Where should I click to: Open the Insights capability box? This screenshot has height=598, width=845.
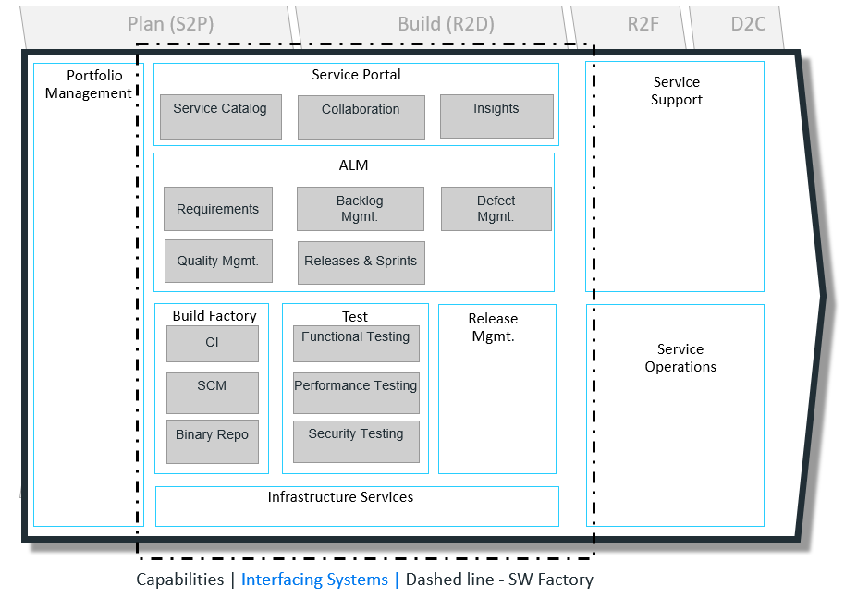pyautogui.click(x=496, y=116)
